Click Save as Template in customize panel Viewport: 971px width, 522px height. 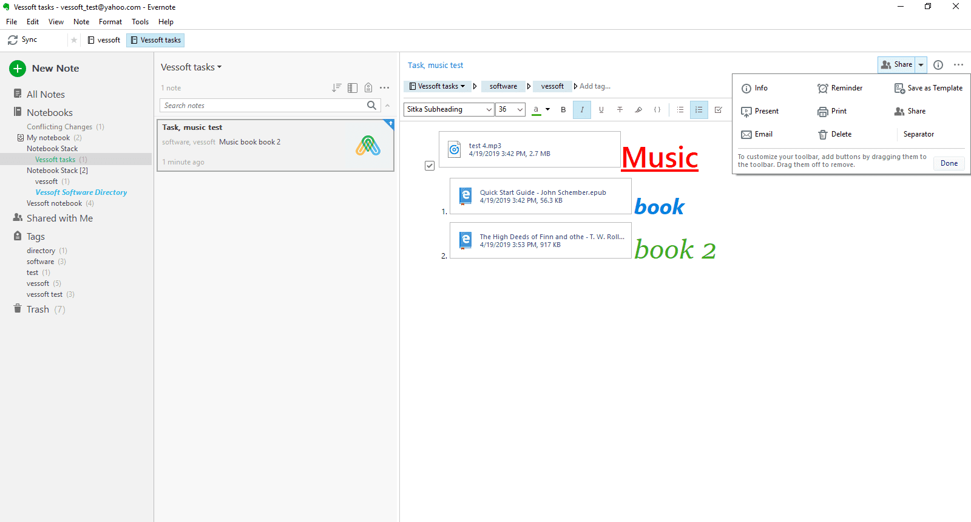(x=929, y=88)
